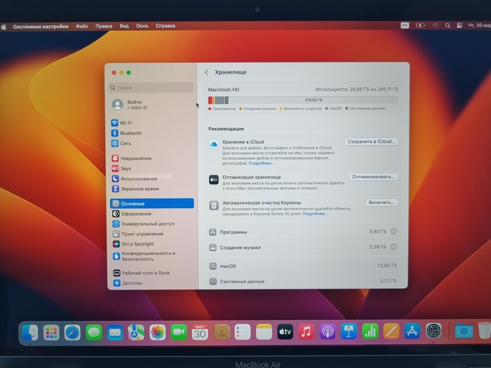The width and height of the screenshot is (491, 368).
Task: Open the Trash in Dock
Action: [x=485, y=330]
